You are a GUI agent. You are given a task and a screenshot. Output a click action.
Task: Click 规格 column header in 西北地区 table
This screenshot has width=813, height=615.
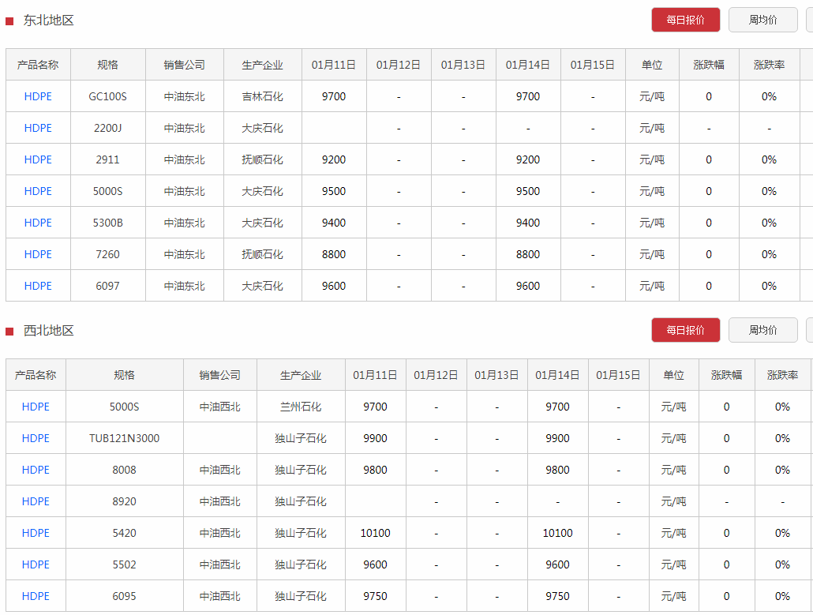pyautogui.click(x=125, y=375)
